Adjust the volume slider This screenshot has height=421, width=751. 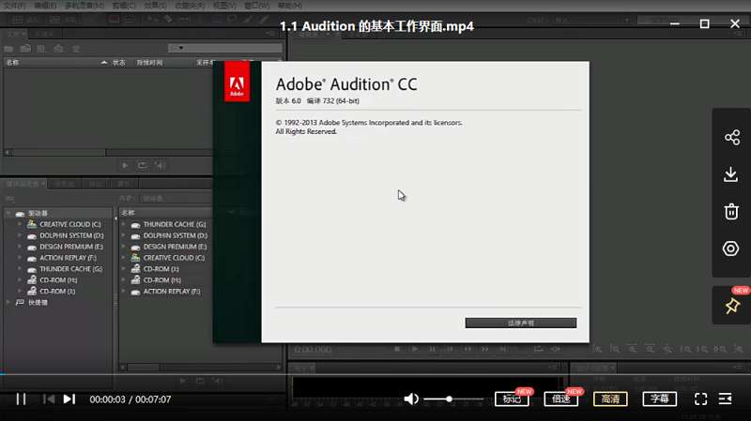pos(450,398)
